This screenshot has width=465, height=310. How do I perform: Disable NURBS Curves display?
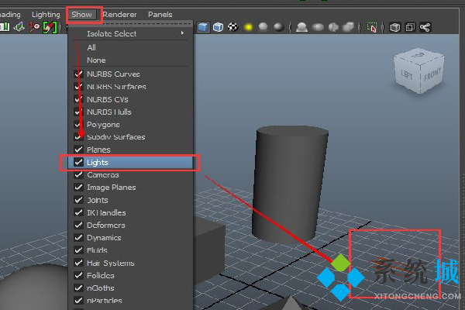(x=78, y=74)
